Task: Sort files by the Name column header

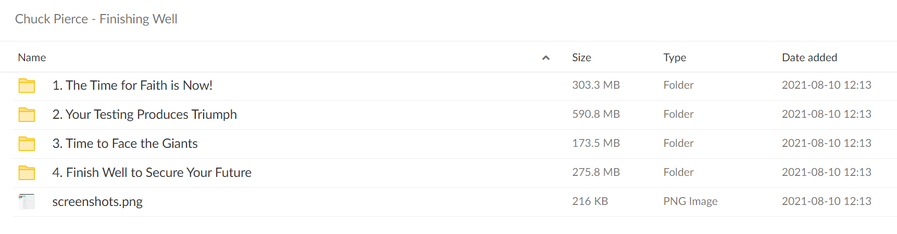Action: [x=32, y=58]
